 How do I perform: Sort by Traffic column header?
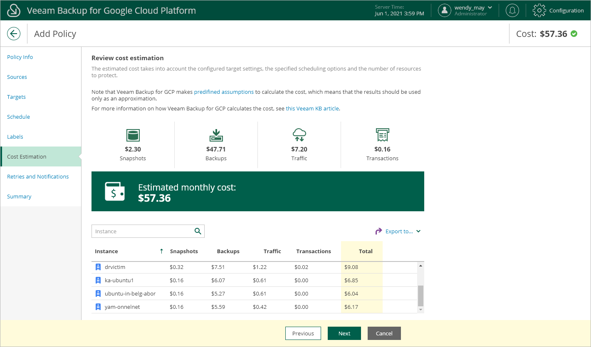pos(272,251)
